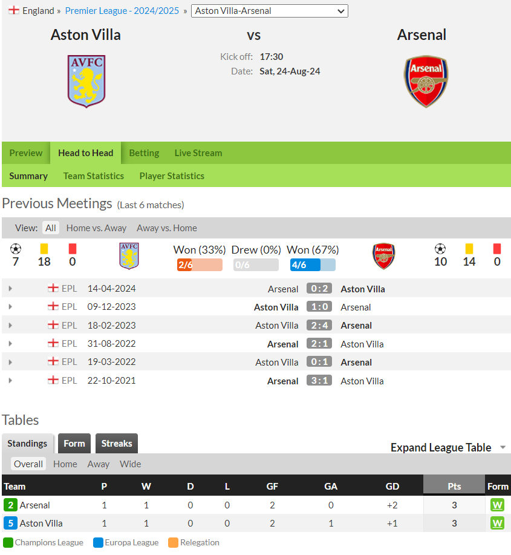
Task: Expand the 14-04-2024 match row
Action: (10, 289)
